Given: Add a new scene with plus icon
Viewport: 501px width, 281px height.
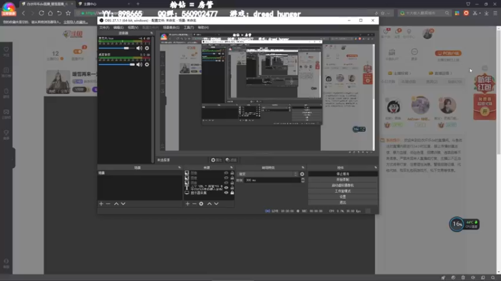Looking at the screenshot, I should pyautogui.click(x=101, y=204).
